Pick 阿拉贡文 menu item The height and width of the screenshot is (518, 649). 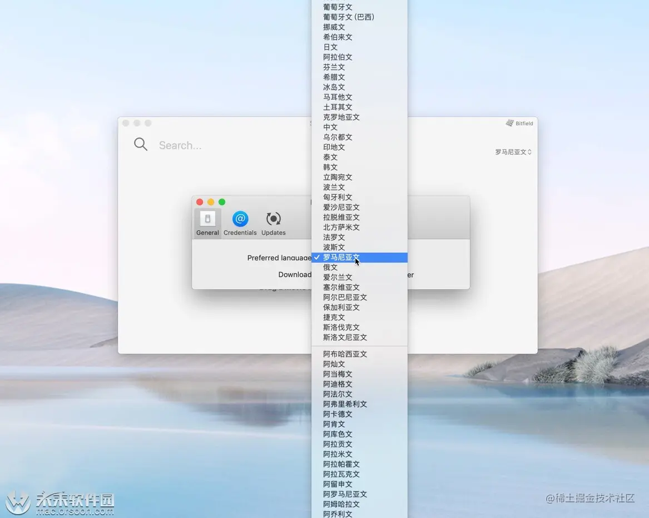(x=359, y=444)
